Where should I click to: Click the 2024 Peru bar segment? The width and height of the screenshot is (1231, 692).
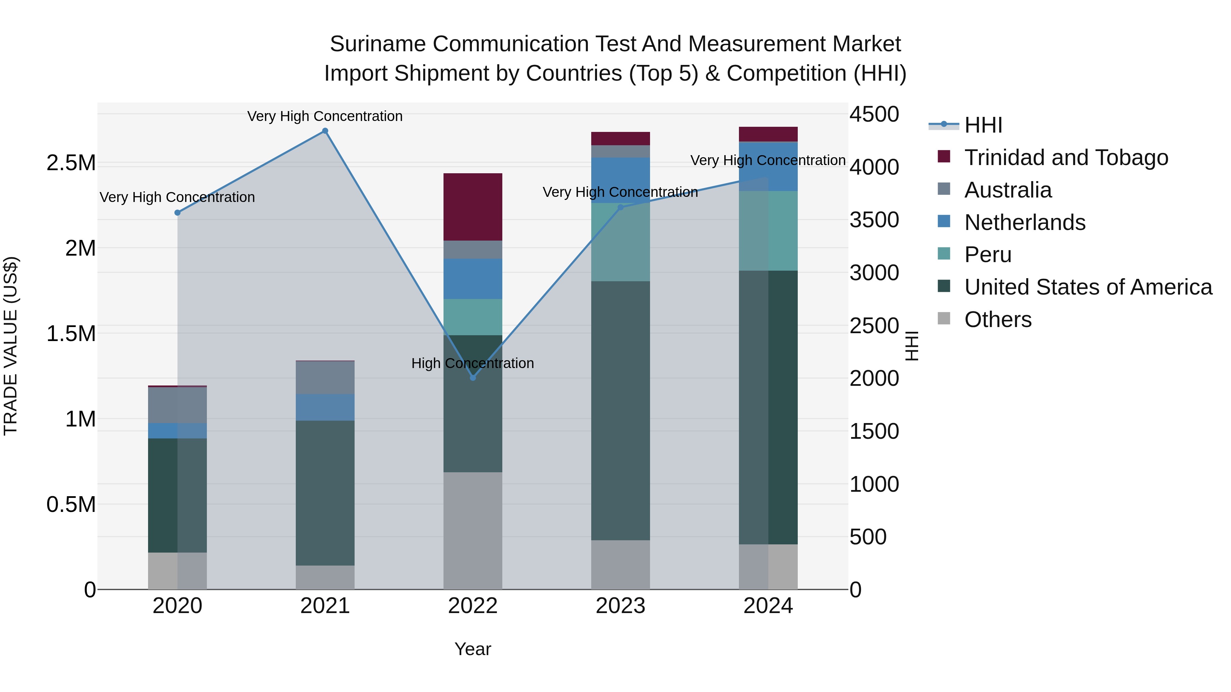[x=768, y=231]
